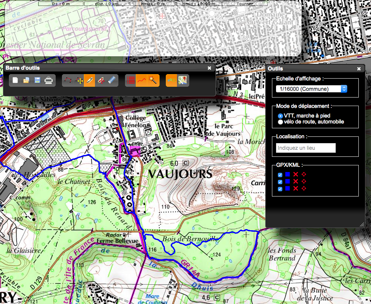Save the track with the floppy disk icon

tap(37, 80)
